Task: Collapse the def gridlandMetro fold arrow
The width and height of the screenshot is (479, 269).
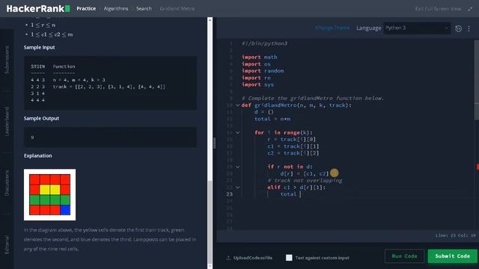Action: [238, 105]
